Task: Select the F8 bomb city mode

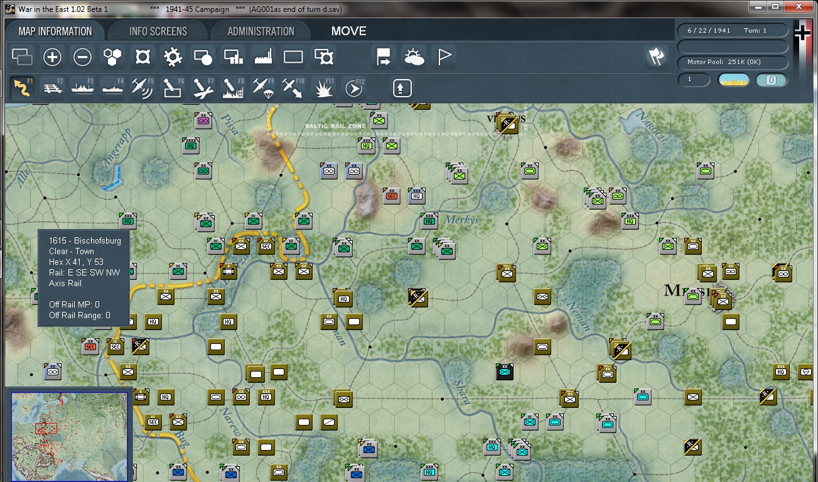Action: click(x=233, y=88)
